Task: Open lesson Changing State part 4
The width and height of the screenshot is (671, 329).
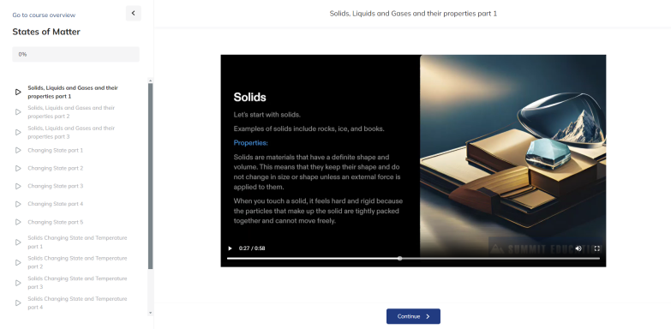Action: tap(56, 204)
